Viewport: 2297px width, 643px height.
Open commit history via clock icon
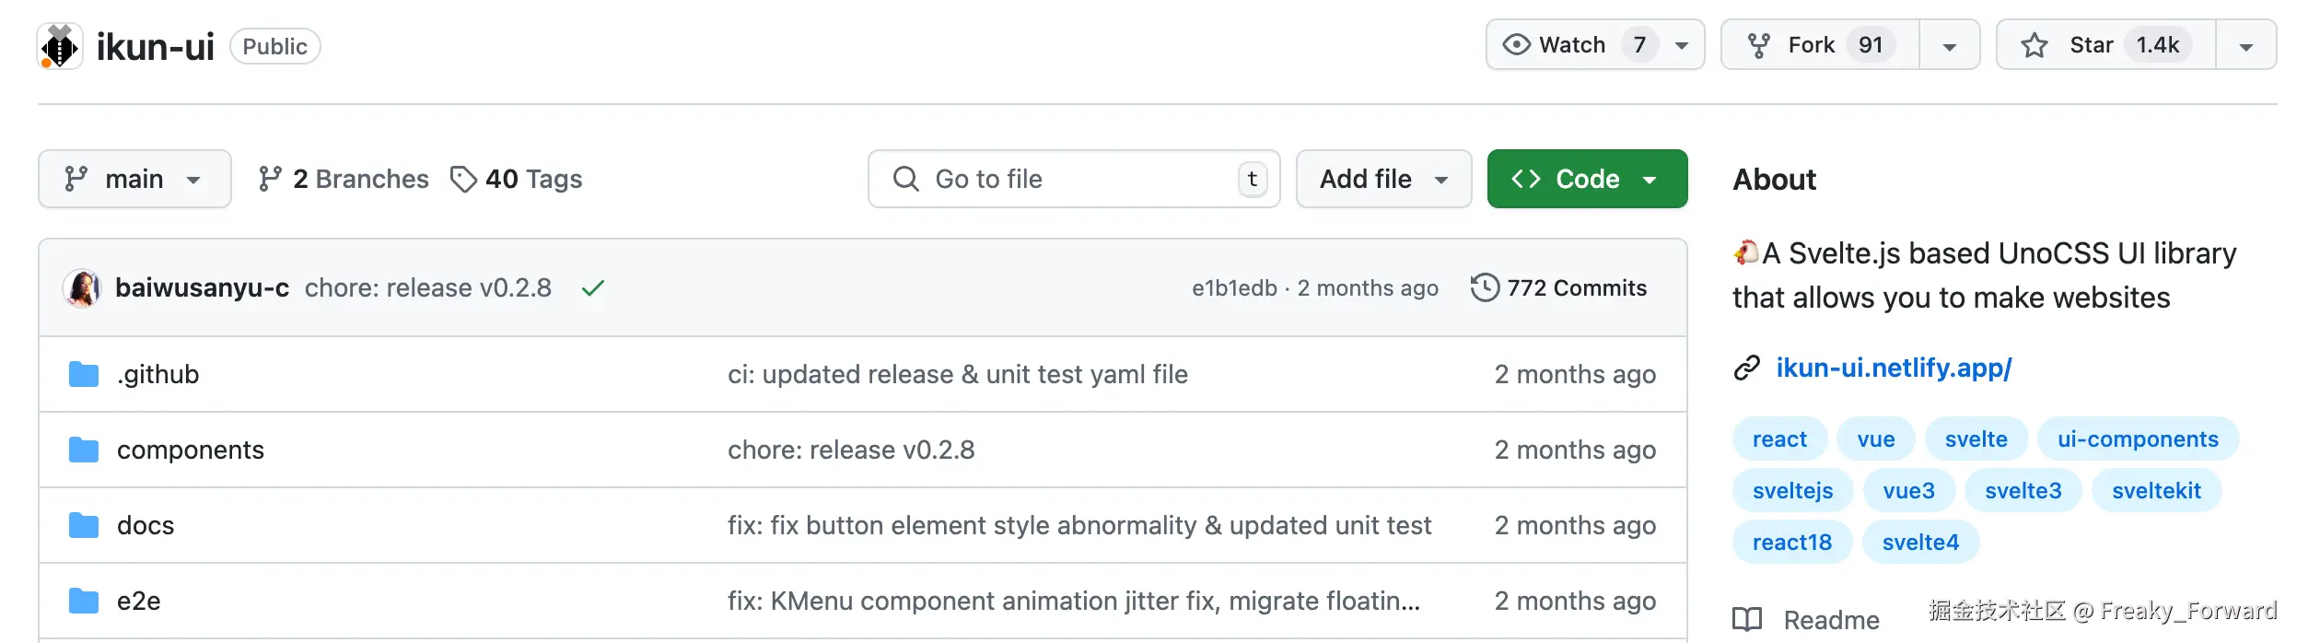(x=1485, y=287)
